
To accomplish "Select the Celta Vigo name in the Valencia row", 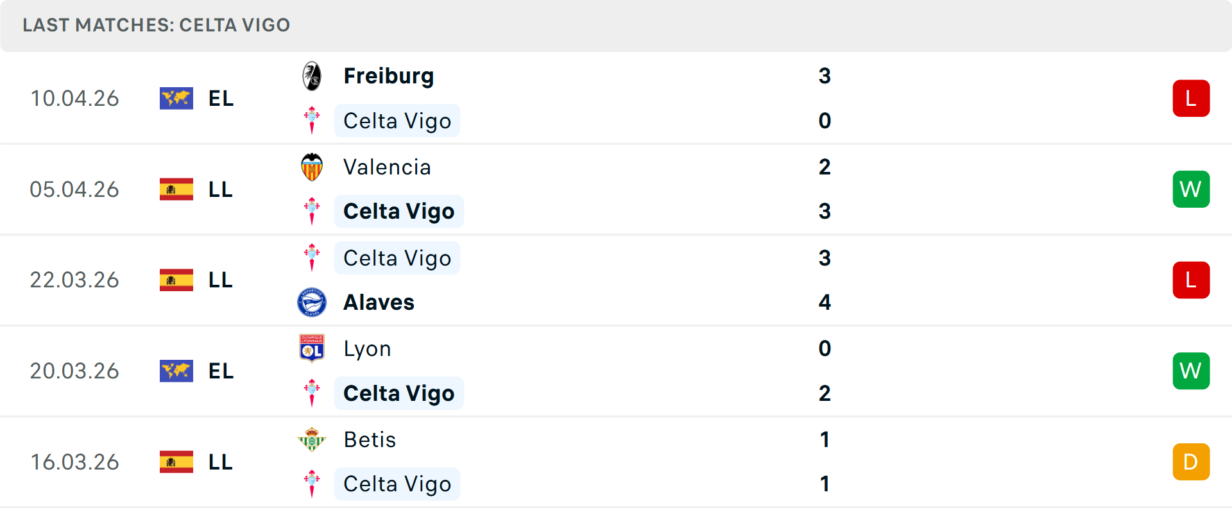I will (x=399, y=211).
